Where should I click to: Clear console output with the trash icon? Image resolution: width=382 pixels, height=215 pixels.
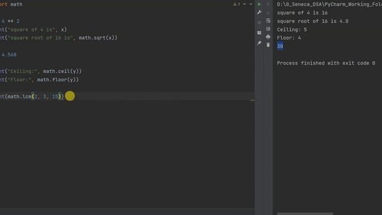268,45
